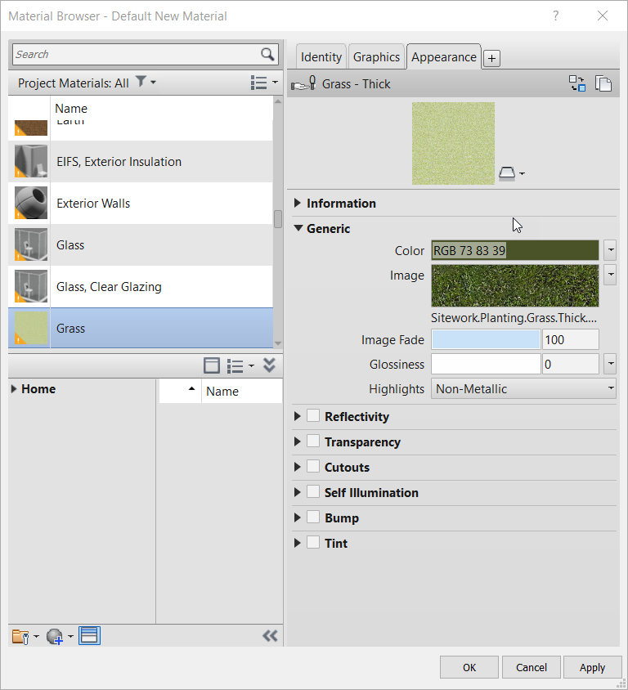Screen dimensions: 628x690
Task: Select the Glass, Clear Glazing material
Action: pos(141,286)
